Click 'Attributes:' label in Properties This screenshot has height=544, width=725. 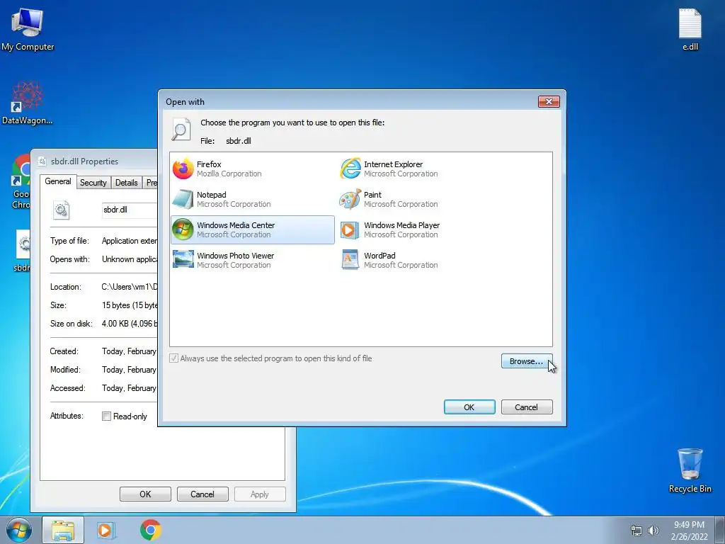tap(67, 416)
